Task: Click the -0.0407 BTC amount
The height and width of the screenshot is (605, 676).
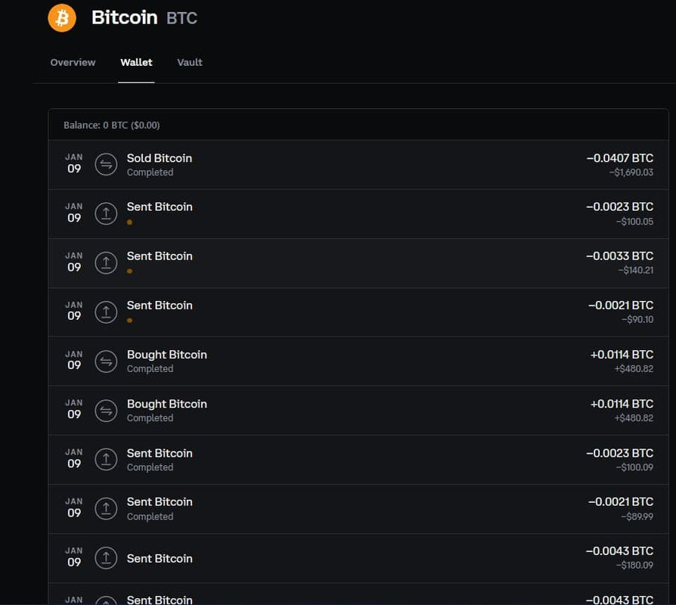Action: point(619,158)
